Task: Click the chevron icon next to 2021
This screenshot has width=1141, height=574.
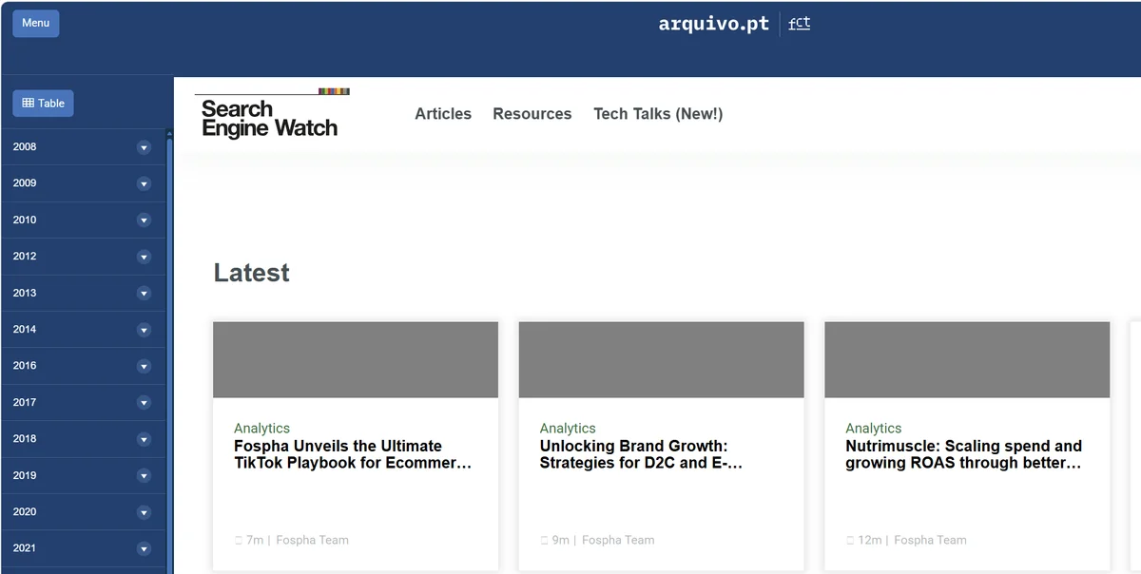Action: pyautogui.click(x=144, y=548)
